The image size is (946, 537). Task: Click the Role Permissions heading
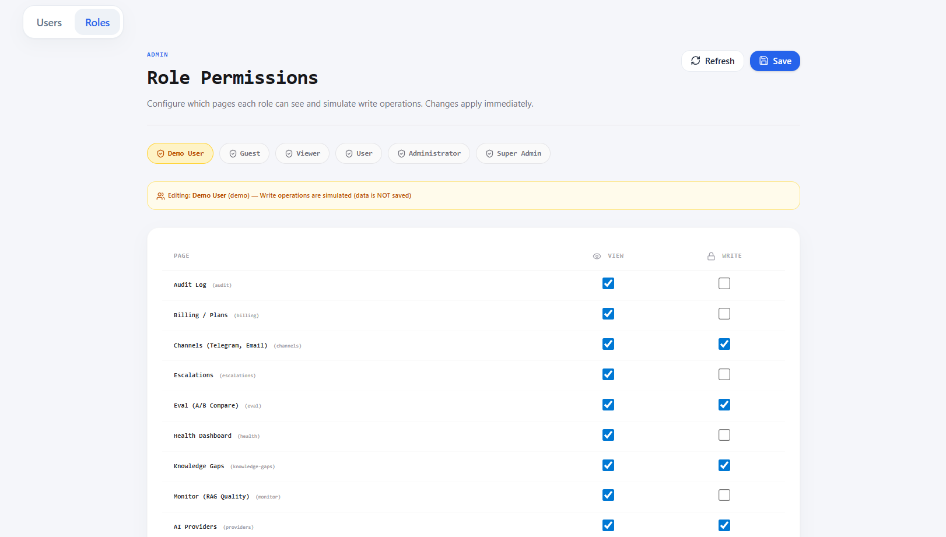point(232,78)
